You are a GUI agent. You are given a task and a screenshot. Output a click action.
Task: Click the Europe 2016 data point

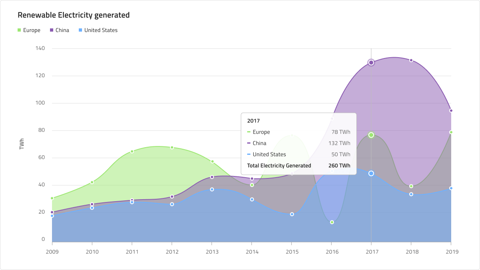pyautogui.click(x=332, y=222)
